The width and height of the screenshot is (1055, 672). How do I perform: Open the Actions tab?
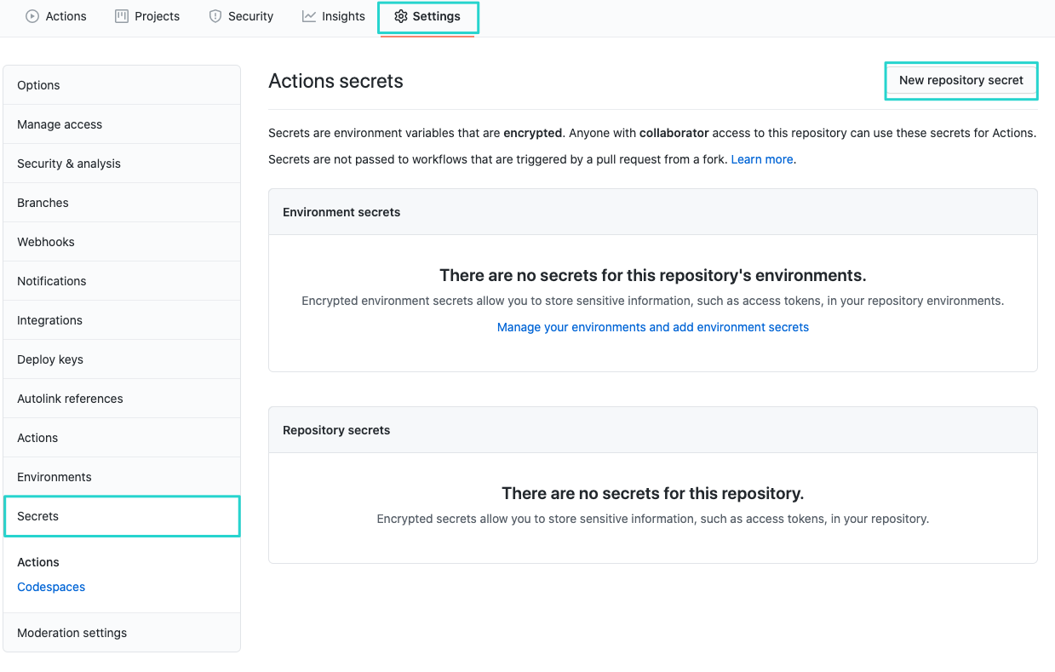point(55,16)
